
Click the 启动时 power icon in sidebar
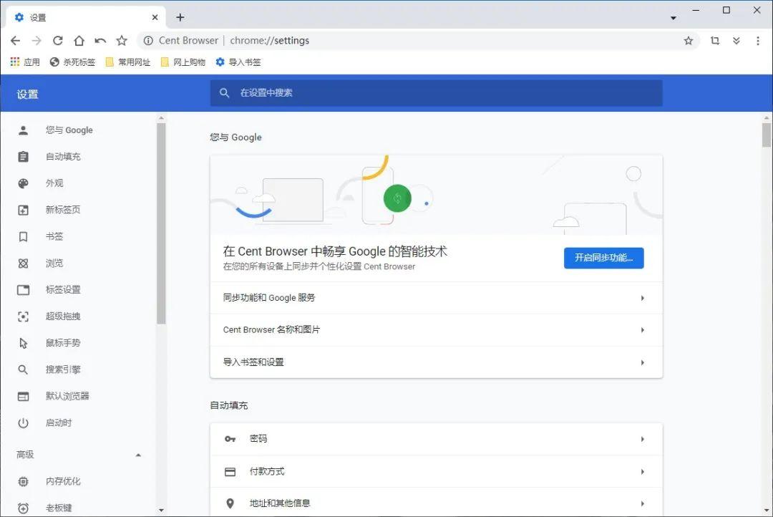23,422
